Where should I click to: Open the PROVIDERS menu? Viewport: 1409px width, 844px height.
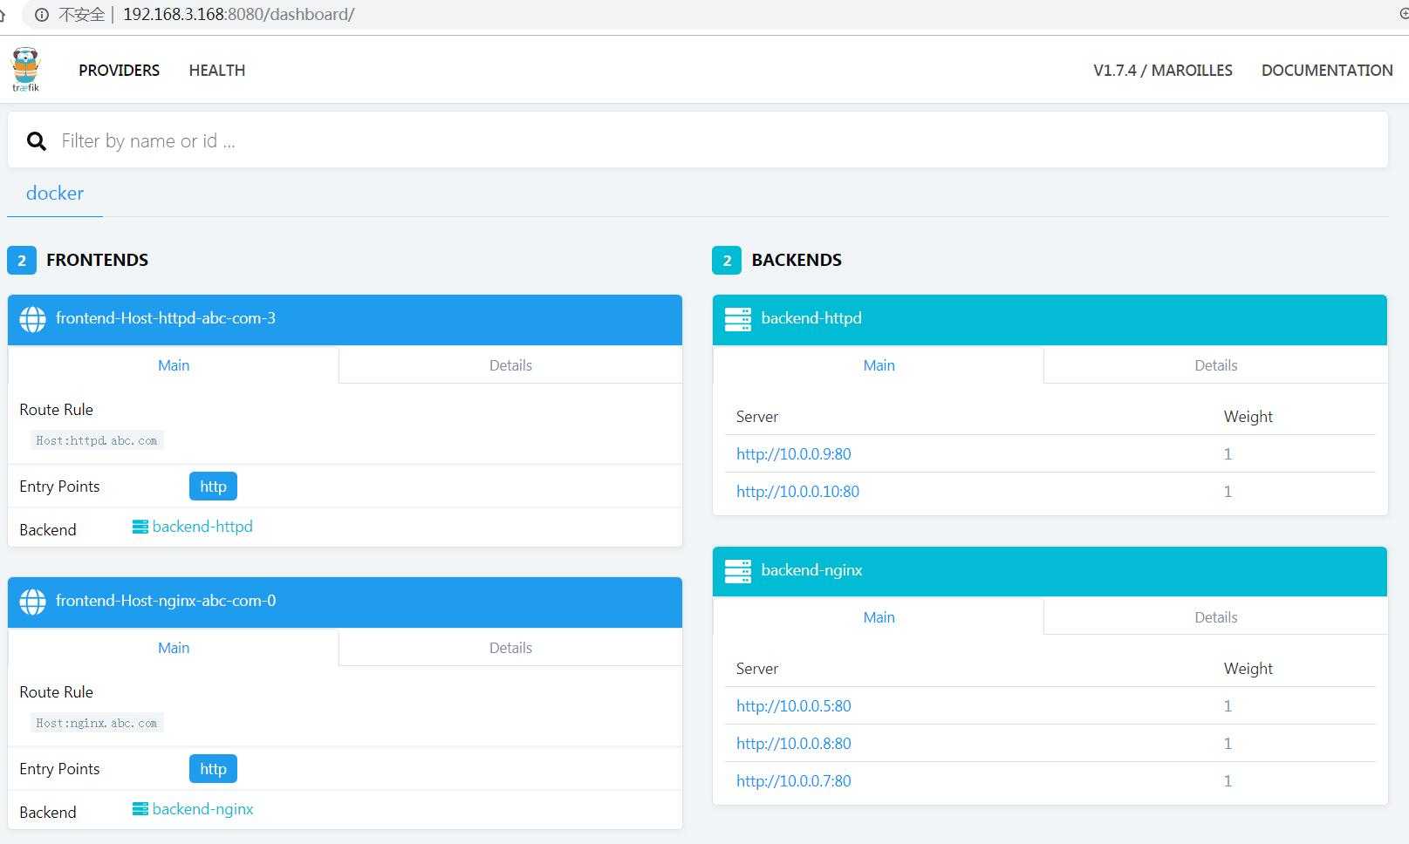tap(119, 70)
